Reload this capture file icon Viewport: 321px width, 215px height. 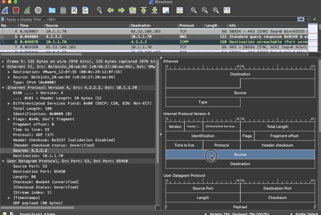pyautogui.click(x=85, y=10)
